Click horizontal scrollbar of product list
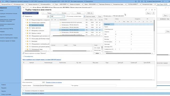This screenshot has height=96, width=170. (69, 36)
